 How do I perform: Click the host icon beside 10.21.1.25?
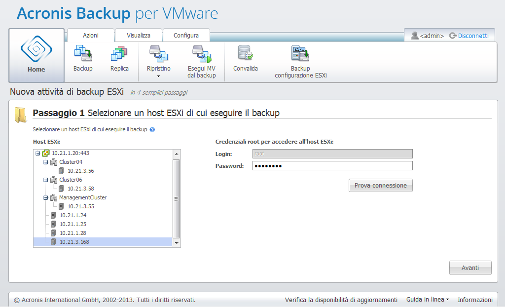pos(53,224)
